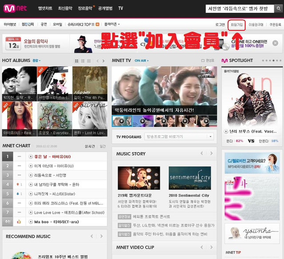
Task: Open 2010 Sentimental City story thumbnail
Action: pos(190,178)
